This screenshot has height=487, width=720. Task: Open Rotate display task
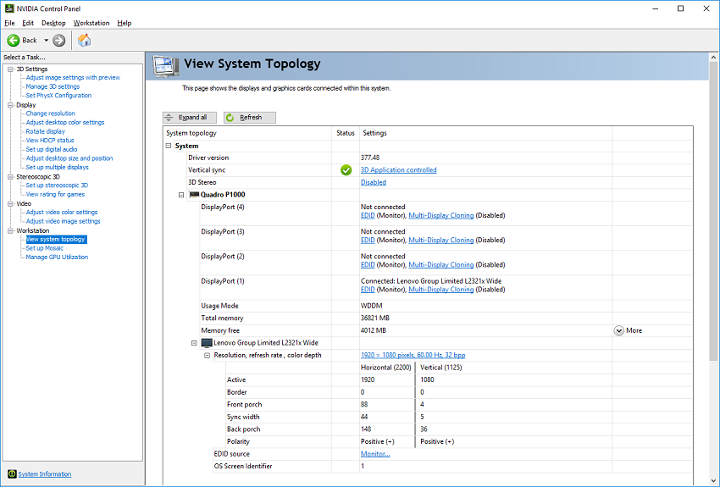click(46, 131)
